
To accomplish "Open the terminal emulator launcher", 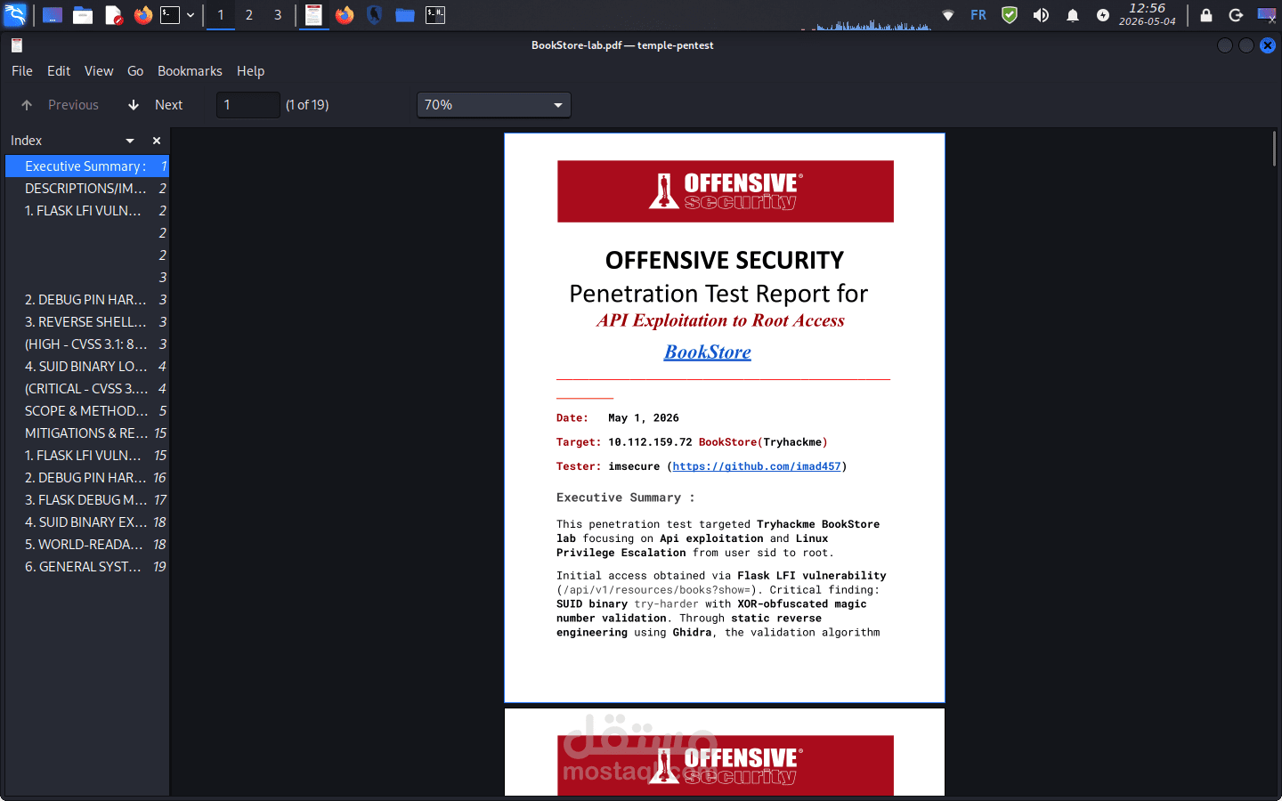I will click(170, 15).
